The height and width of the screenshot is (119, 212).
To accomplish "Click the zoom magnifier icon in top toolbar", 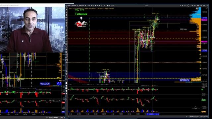I will [x=102, y=6].
